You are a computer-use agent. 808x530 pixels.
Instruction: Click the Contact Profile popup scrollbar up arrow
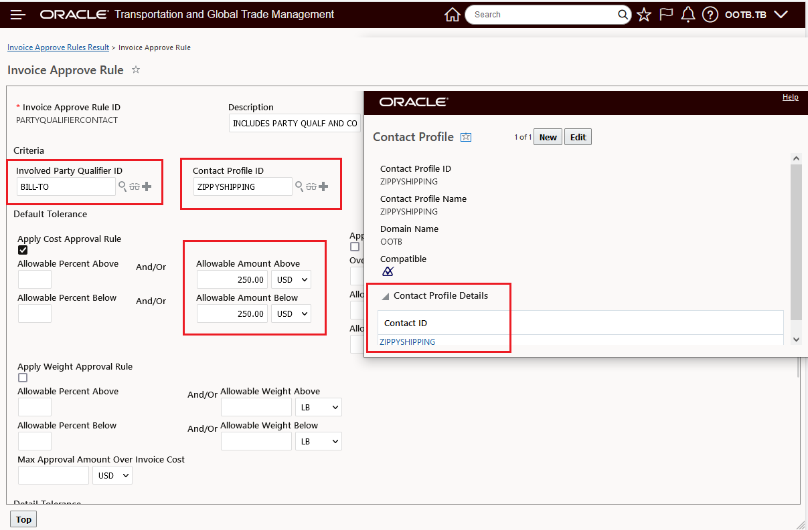tap(796, 158)
